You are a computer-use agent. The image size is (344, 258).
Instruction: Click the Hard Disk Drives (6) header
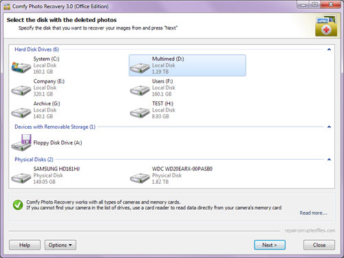point(36,50)
